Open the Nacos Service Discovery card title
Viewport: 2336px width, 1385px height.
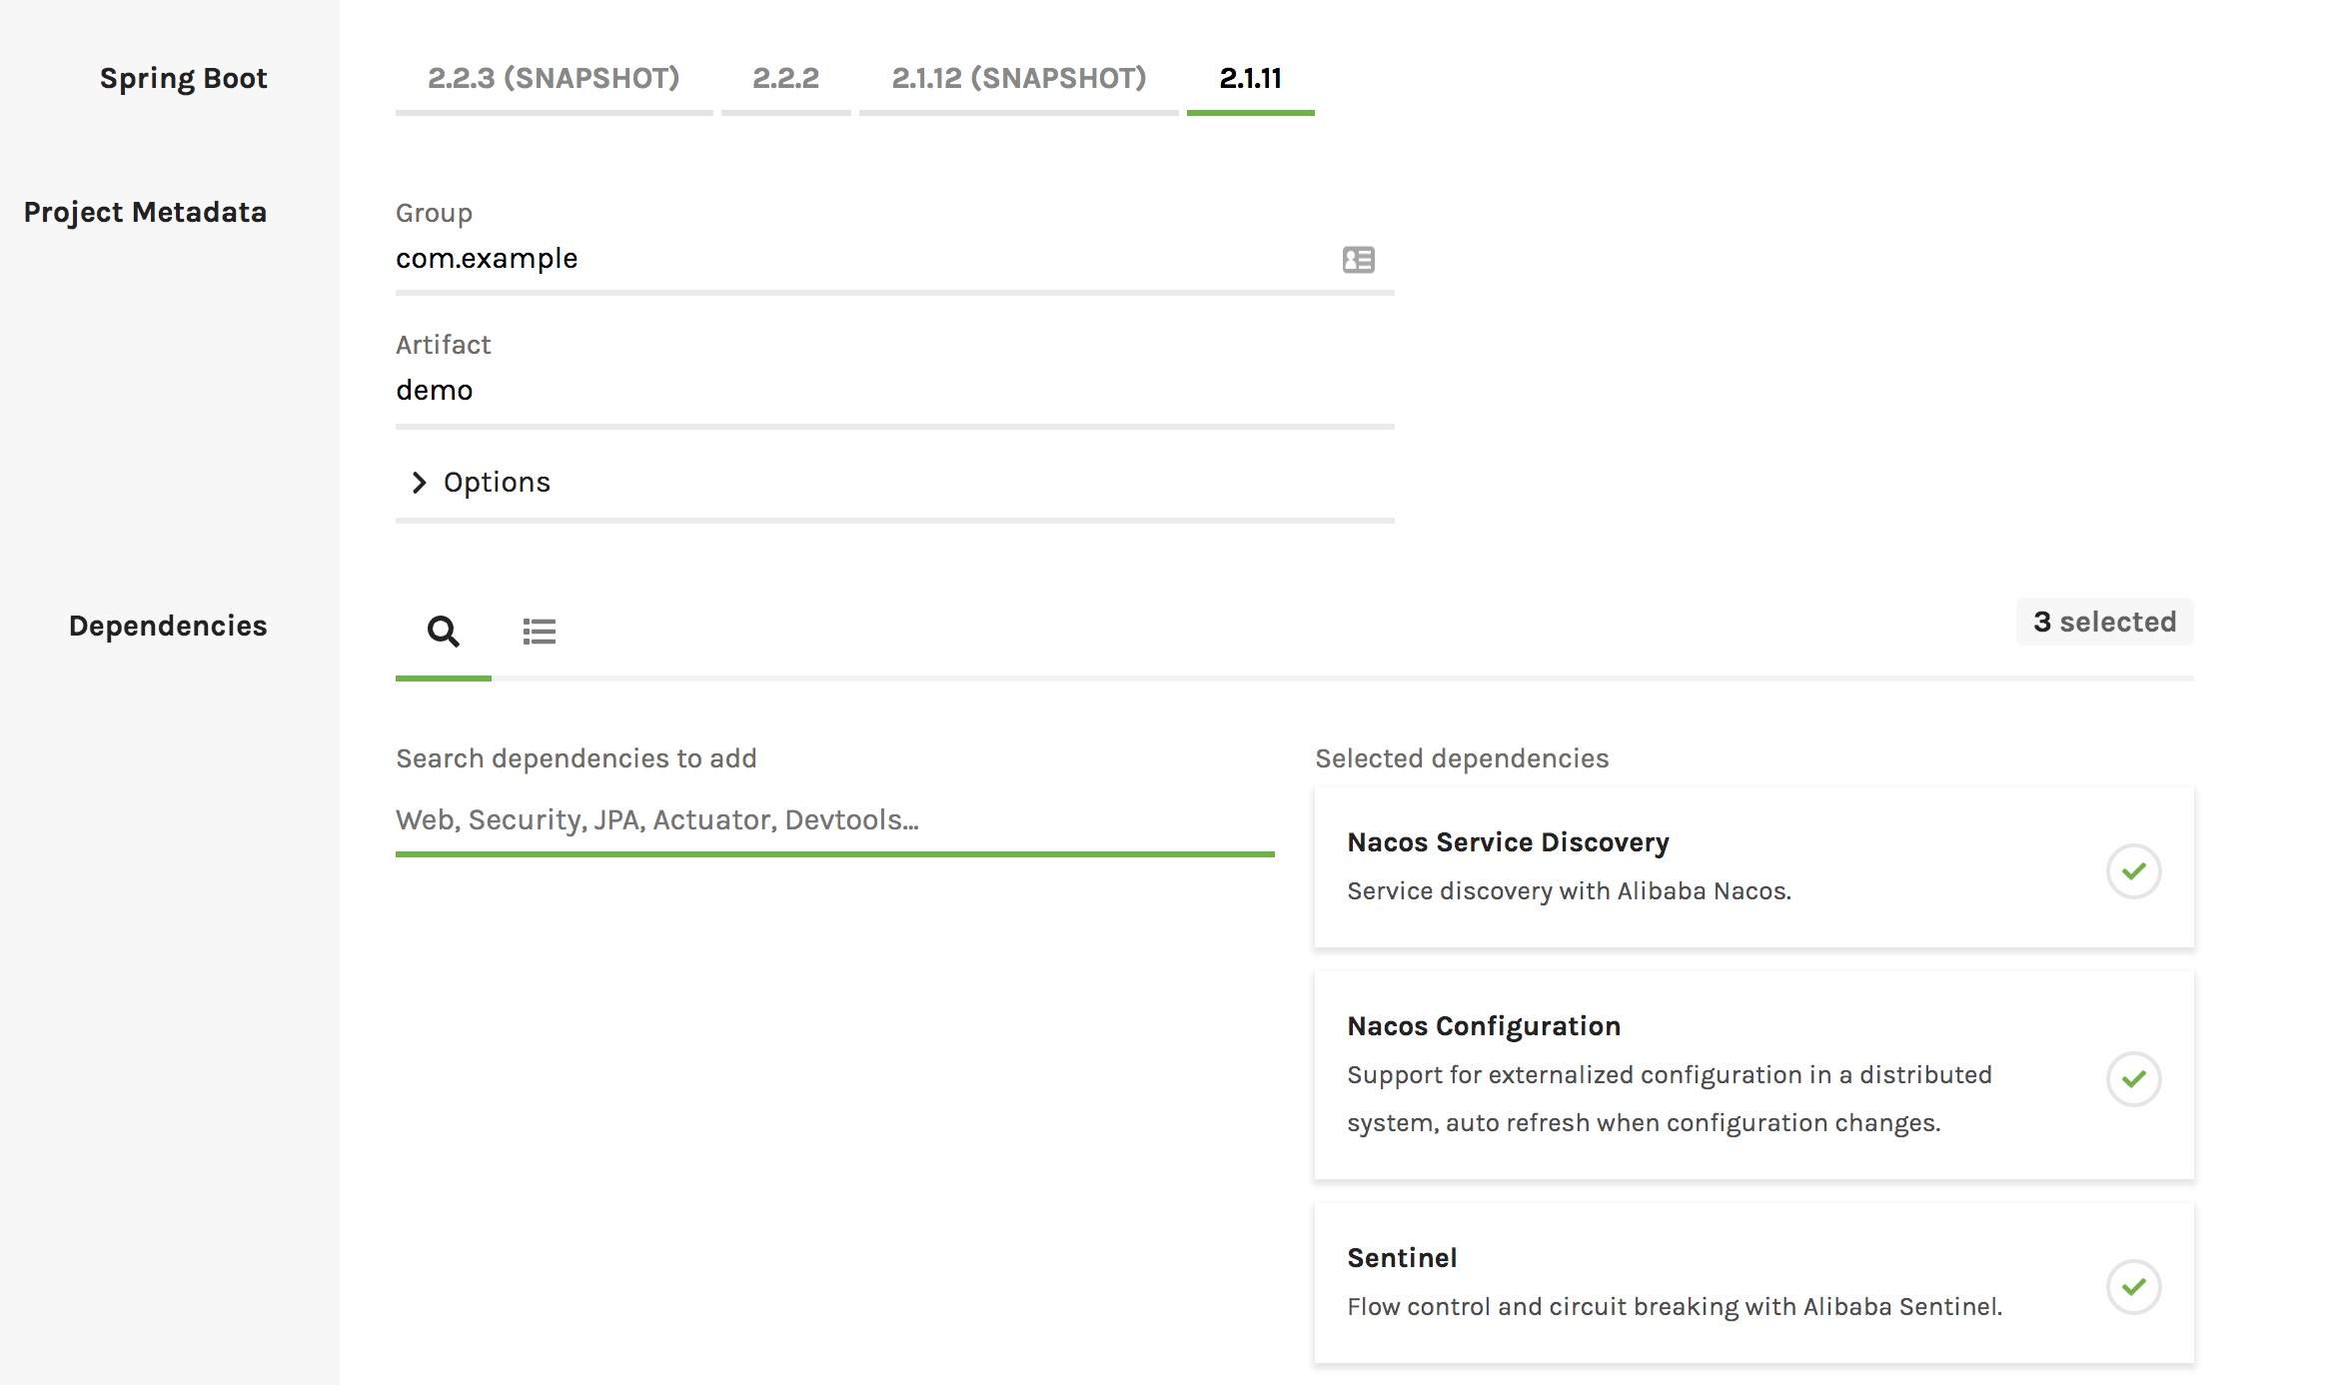pos(1508,842)
